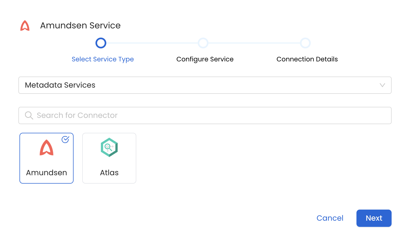This screenshot has height=245, width=410.
Task: Click the Connection Details step circle
Action: coord(305,43)
